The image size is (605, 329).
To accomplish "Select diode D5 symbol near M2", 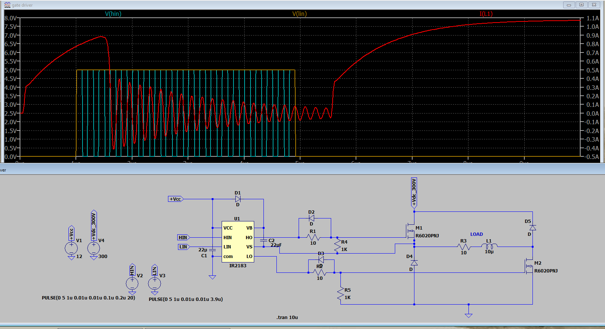I will (x=532, y=228).
